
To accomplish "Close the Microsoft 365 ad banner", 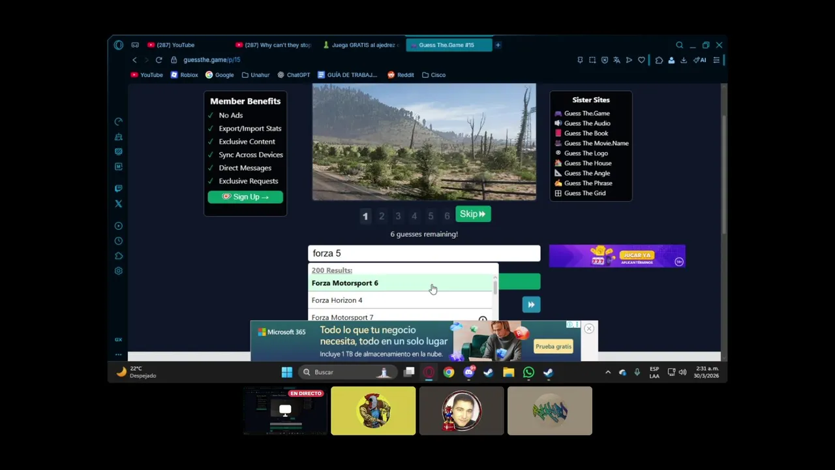I will (x=589, y=328).
